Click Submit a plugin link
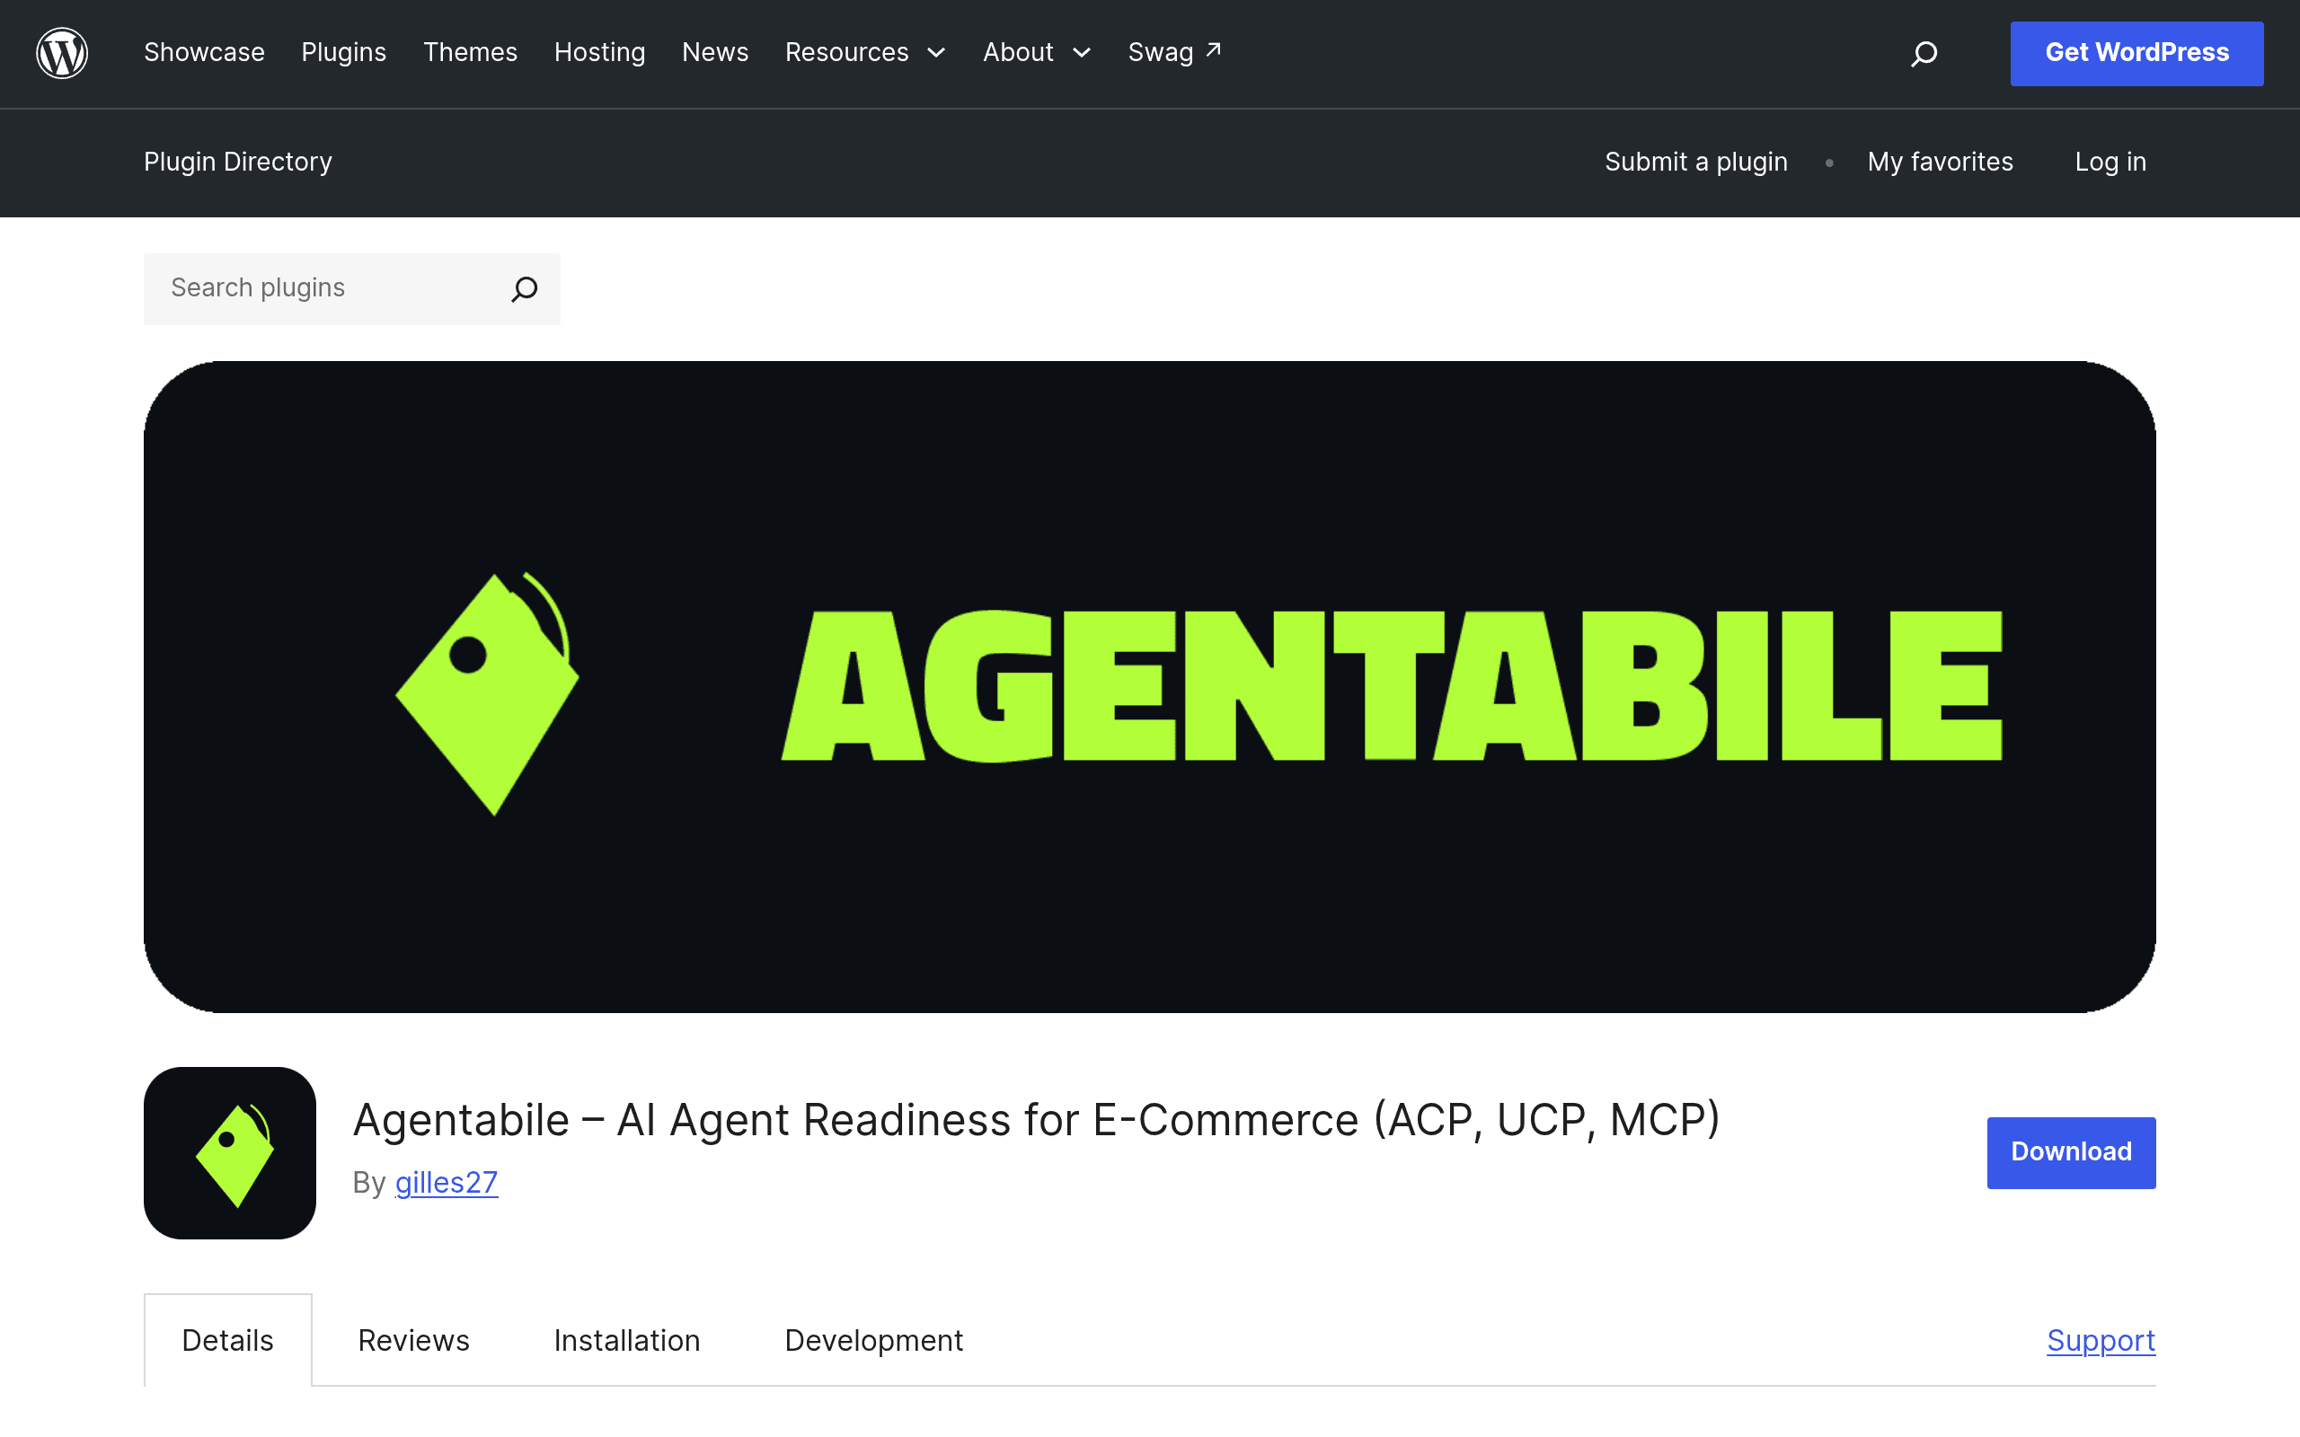This screenshot has height=1437, width=2300. pos(1696,162)
